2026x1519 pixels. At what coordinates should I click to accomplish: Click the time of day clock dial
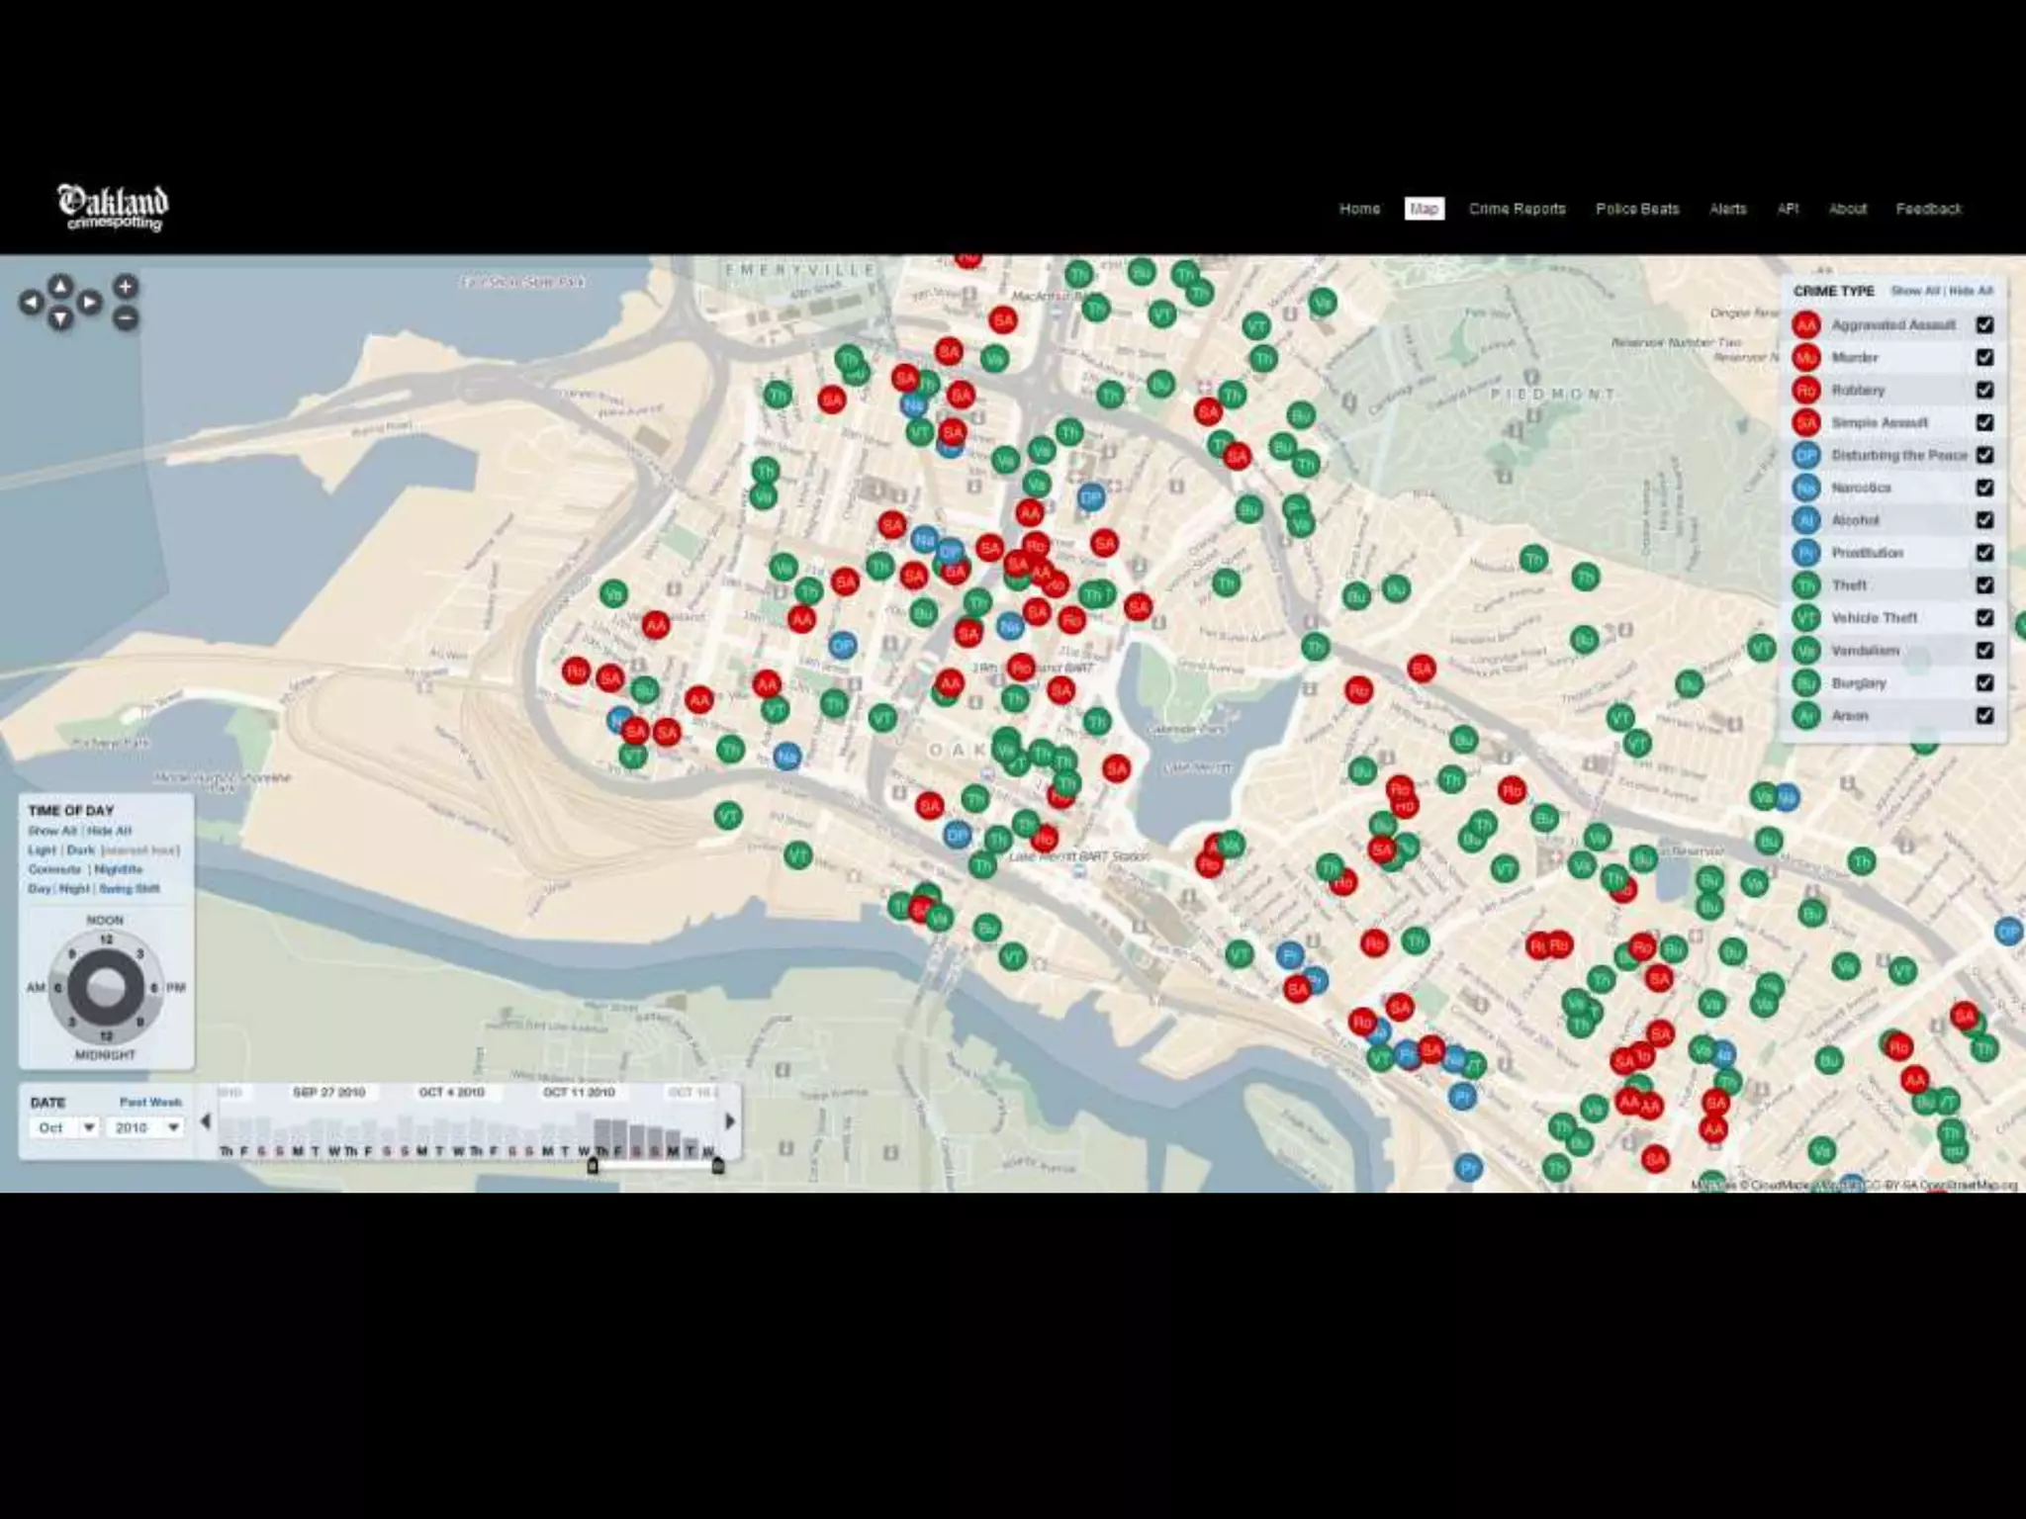coord(106,987)
